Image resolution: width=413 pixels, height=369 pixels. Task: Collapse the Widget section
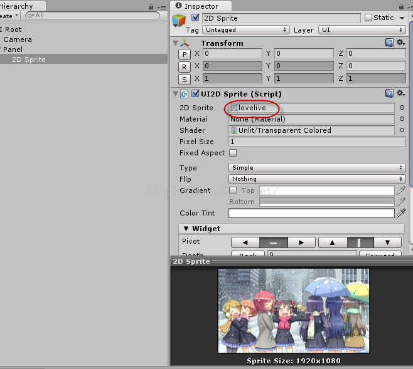pos(186,229)
